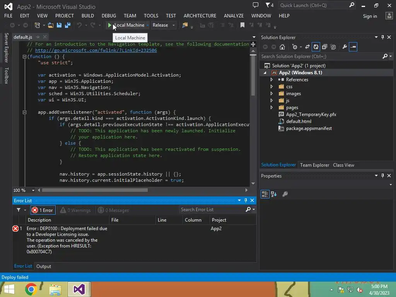Focus the Quick Launch search box
Screen dimensions: 396x297
314,5
